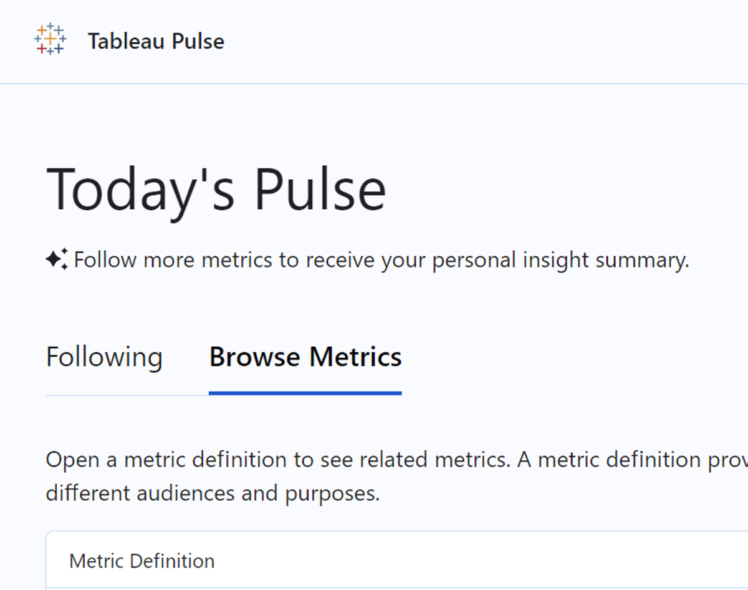Screen dimensions: 748x590
Task: Select the Tableau Pulse title text
Action: click(156, 41)
